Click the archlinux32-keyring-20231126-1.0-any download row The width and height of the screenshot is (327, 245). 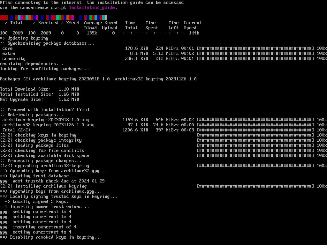point(163,125)
